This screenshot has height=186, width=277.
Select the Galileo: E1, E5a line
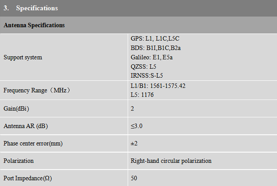tap(151, 57)
